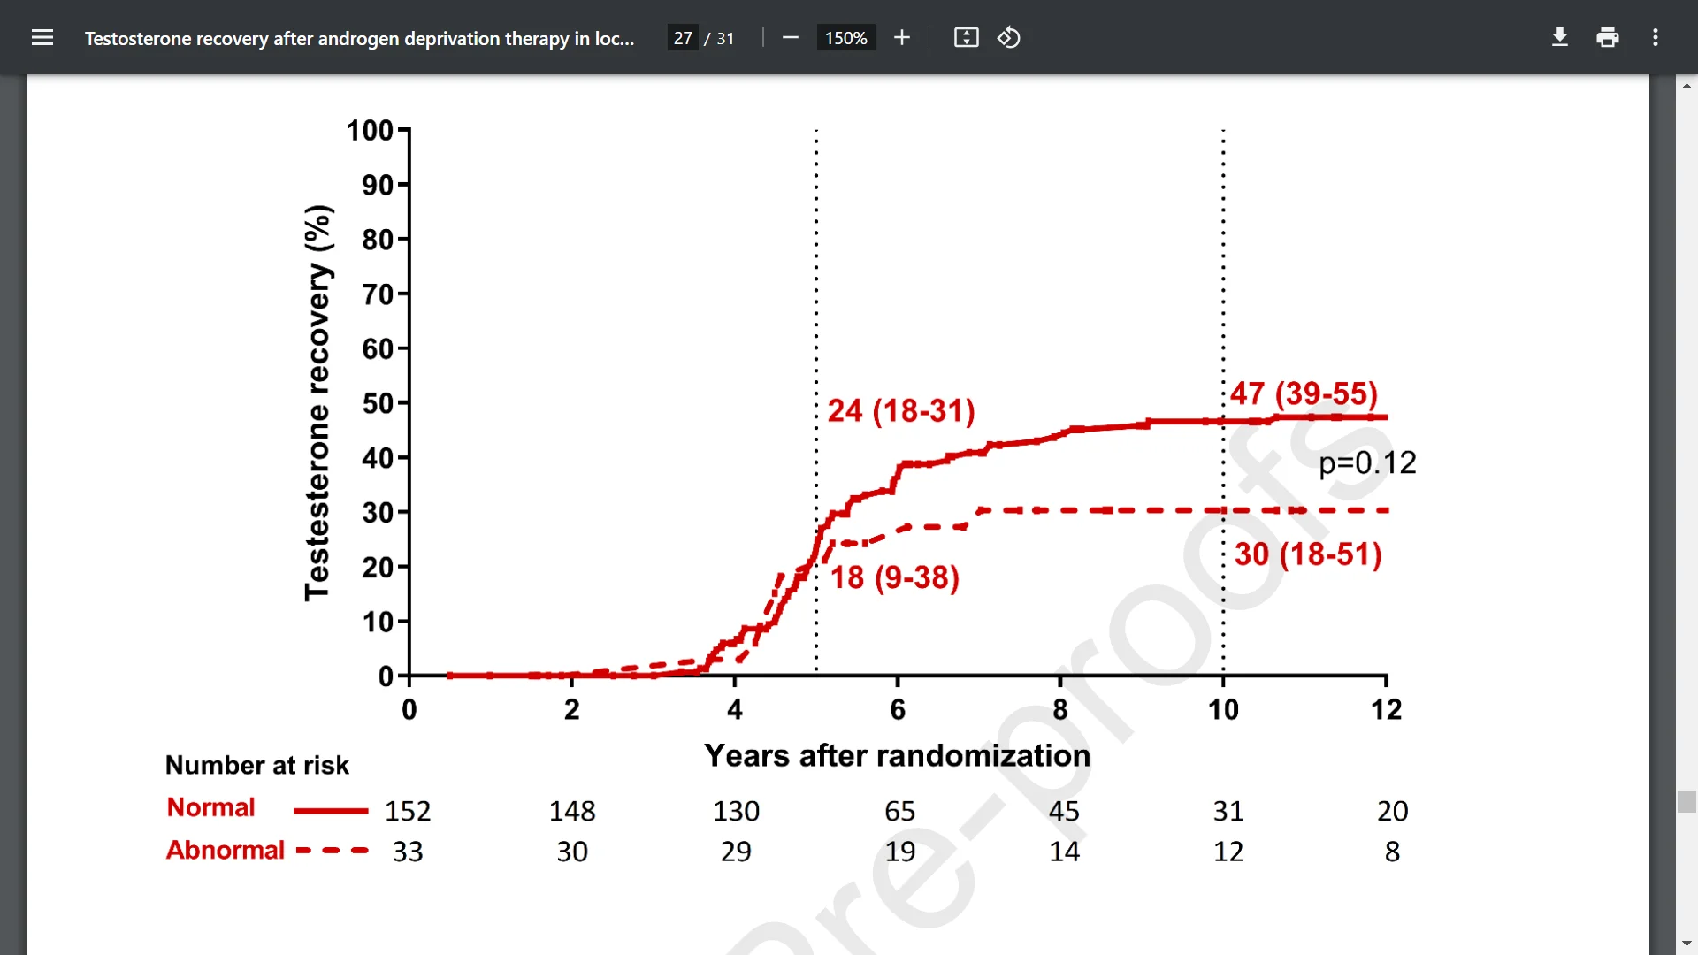The width and height of the screenshot is (1698, 955).
Task: Click the value 19 in Abnormal row
Action: click(x=900, y=852)
